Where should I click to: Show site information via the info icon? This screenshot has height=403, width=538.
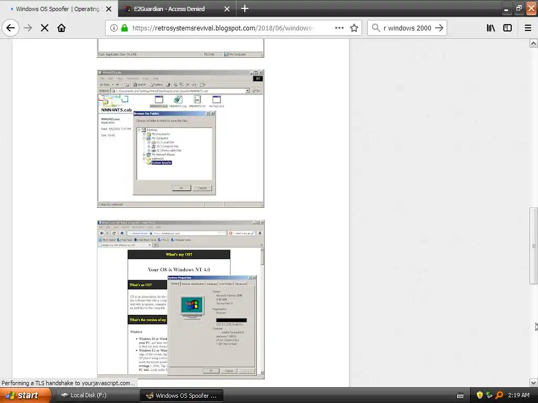[x=114, y=28]
